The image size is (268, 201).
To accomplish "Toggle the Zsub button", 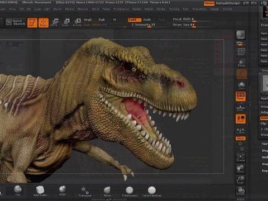I will click(x=147, y=20).
